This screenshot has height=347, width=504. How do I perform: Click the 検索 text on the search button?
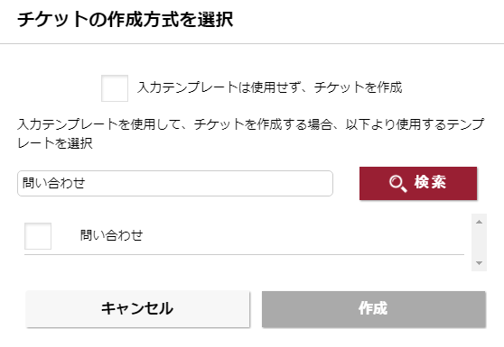click(431, 182)
